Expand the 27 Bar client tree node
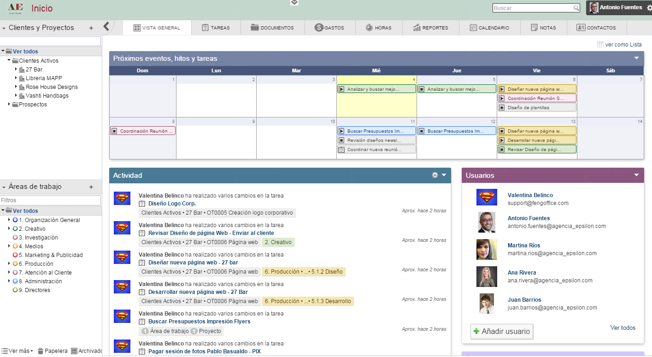Viewport: 652px width, 357px height. coord(16,70)
